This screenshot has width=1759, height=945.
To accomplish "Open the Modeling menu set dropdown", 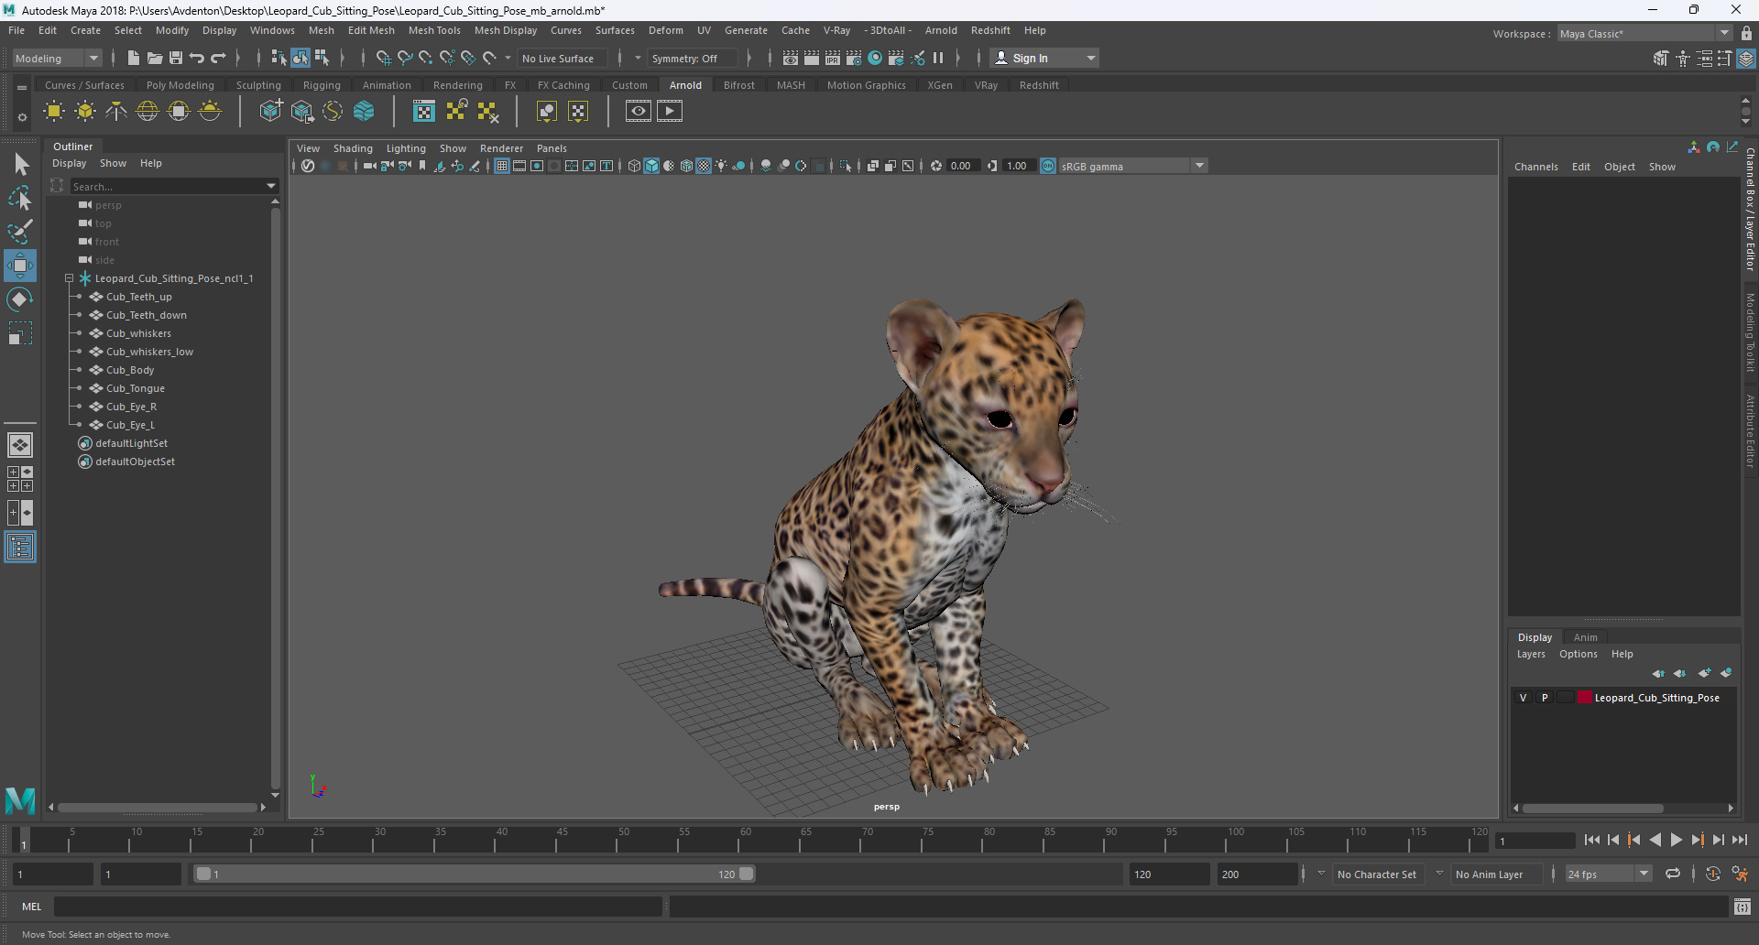I will [x=57, y=58].
